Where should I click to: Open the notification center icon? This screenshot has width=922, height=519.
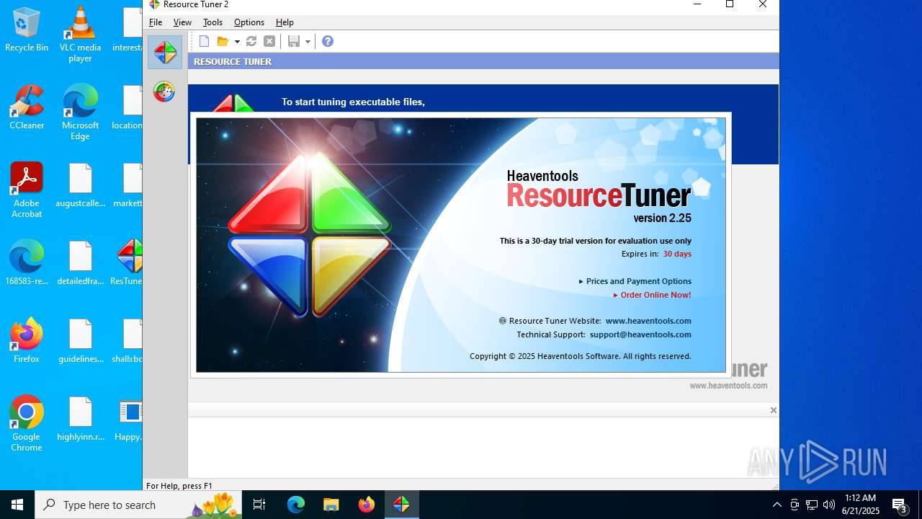coord(900,505)
